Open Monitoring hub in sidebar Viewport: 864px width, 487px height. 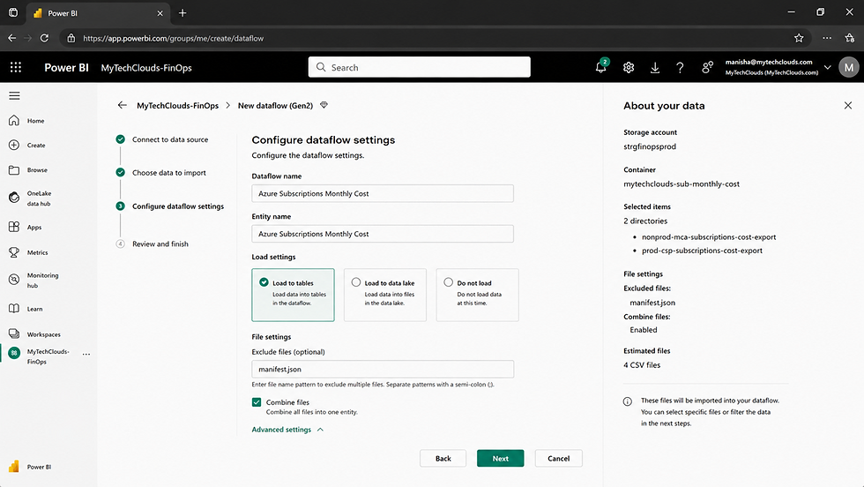34,281
